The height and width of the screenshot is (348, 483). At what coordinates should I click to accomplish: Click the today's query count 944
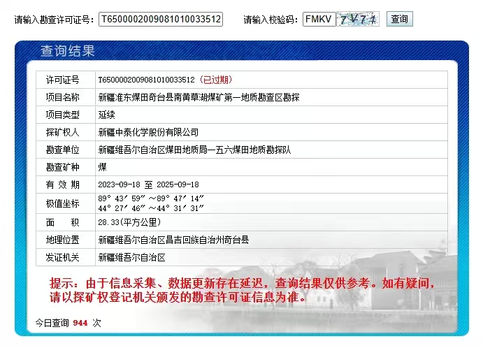(x=80, y=323)
